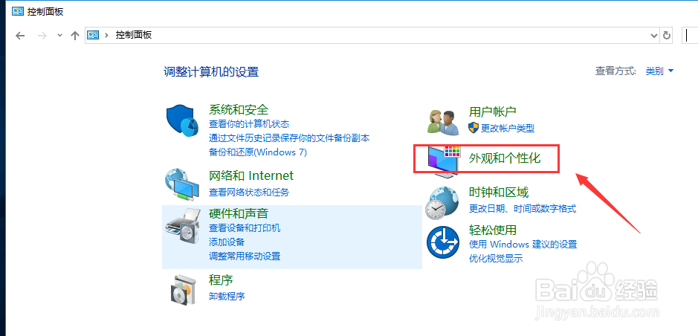Screen dimensions: 698x336
Task: Open the User Accounts people icon
Action: click(443, 123)
